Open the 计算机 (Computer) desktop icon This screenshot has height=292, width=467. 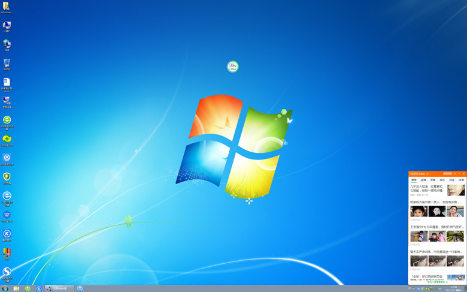[x=7, y=26]
